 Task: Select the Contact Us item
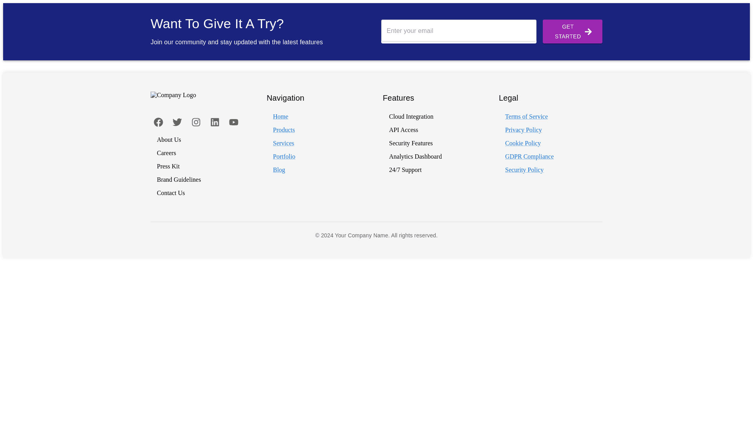click(171, 193)
